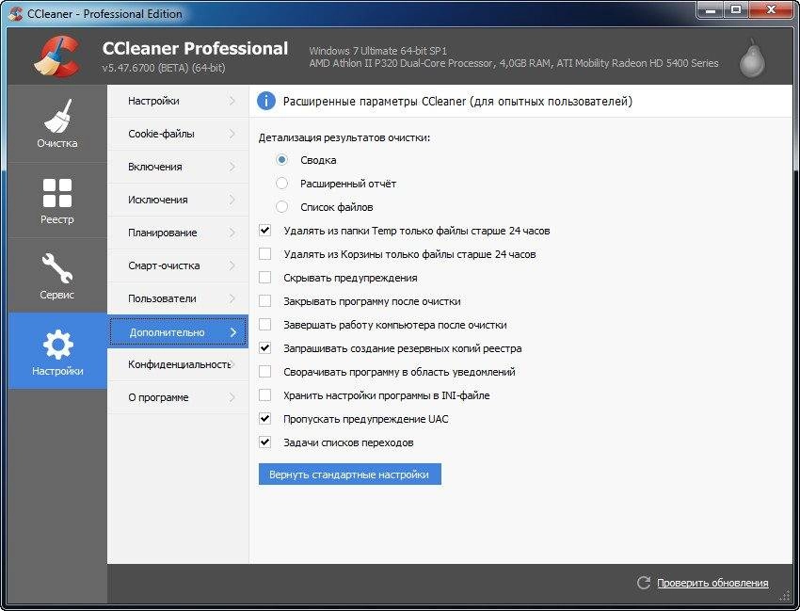The height and width of the screenshot is (611, 800).
Task: Open the Реестр registry section
Action: click(x=57, y=201)
